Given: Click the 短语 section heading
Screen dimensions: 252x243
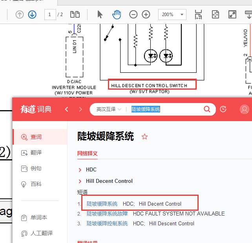Looking at the screenshot, I should coord(82,192).
